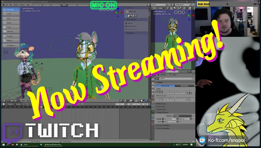
Task: Toggle the Auto IK checkbox
Action: point(126,23)
